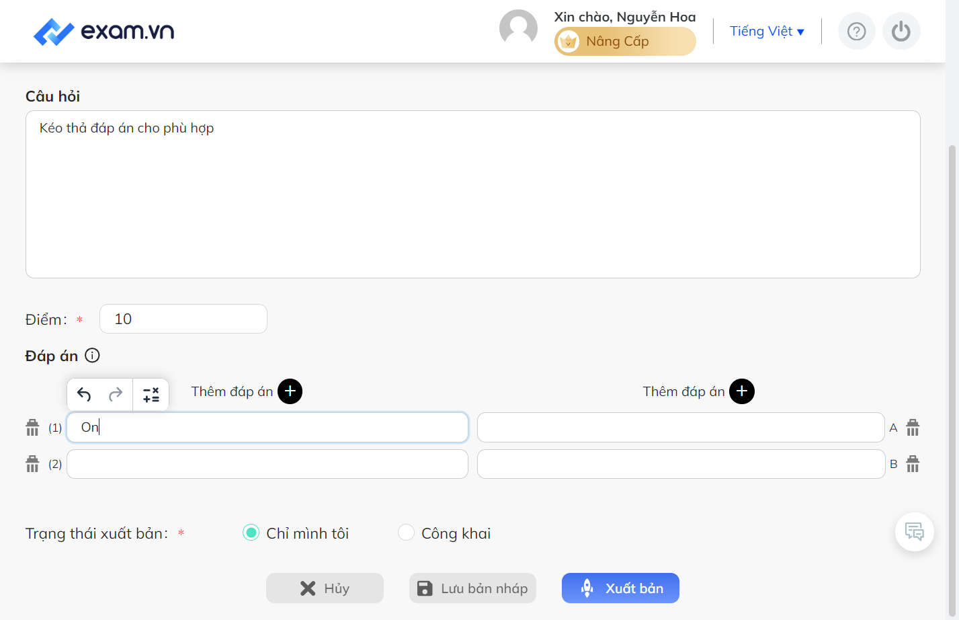Click the power logout icon
Screen dimensions: 959x620
click(x=901, y=32)
